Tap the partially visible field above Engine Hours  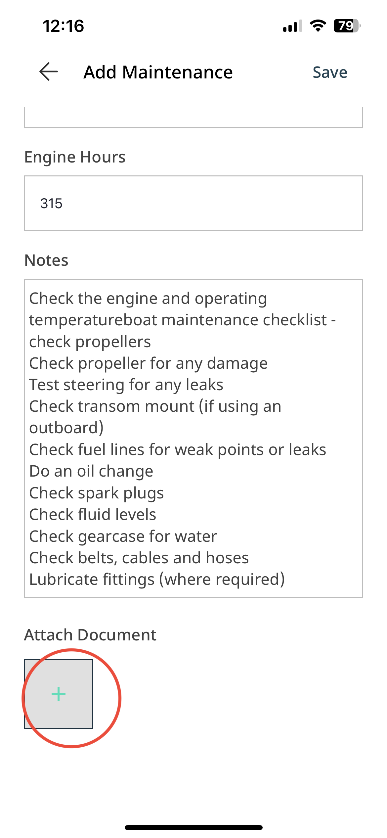click(x=193, y=117)
